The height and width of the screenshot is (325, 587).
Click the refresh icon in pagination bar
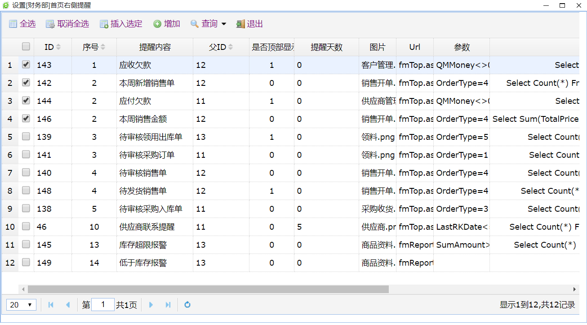pyautogui.click(x=187, y=305)
